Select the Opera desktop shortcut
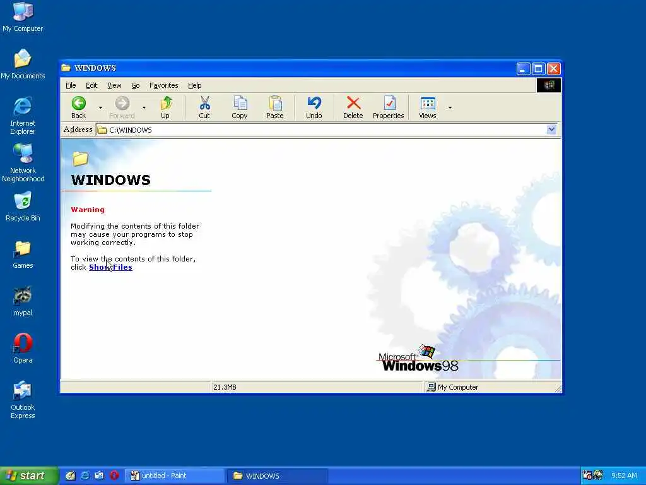The height and width of the screenshot is (485, 646). tap(23, 349)
